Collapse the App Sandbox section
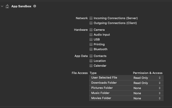 [x=2, y=6]
